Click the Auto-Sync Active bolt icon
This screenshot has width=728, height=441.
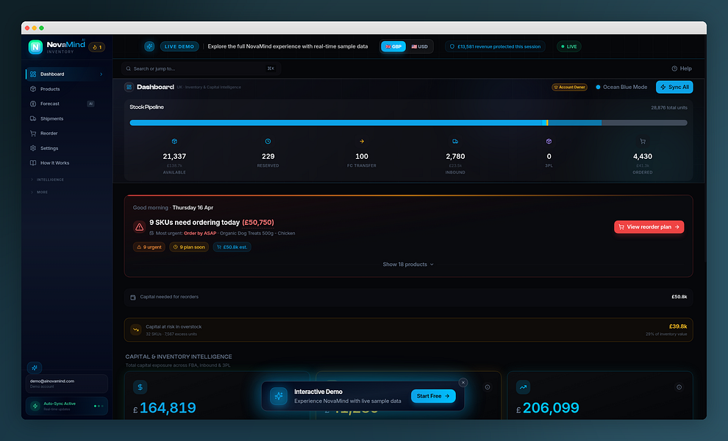(35, 406)
